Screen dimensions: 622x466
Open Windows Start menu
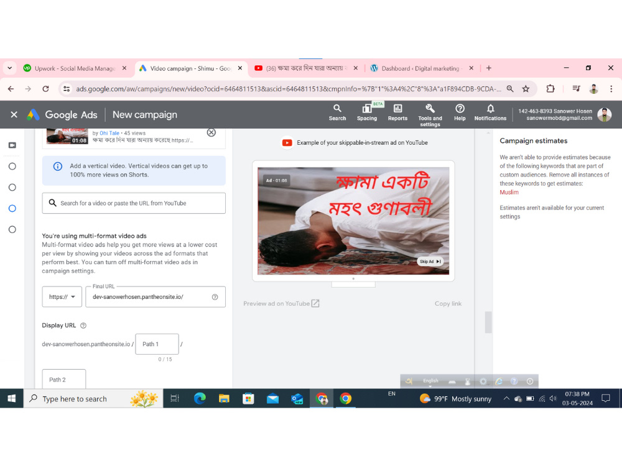pos(11,398)
